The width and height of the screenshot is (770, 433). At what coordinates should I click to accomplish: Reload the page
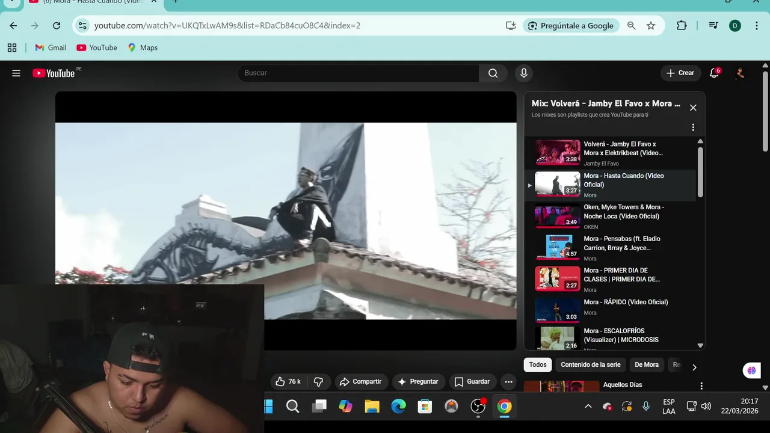pyautogui.click(x=57, y=26)
